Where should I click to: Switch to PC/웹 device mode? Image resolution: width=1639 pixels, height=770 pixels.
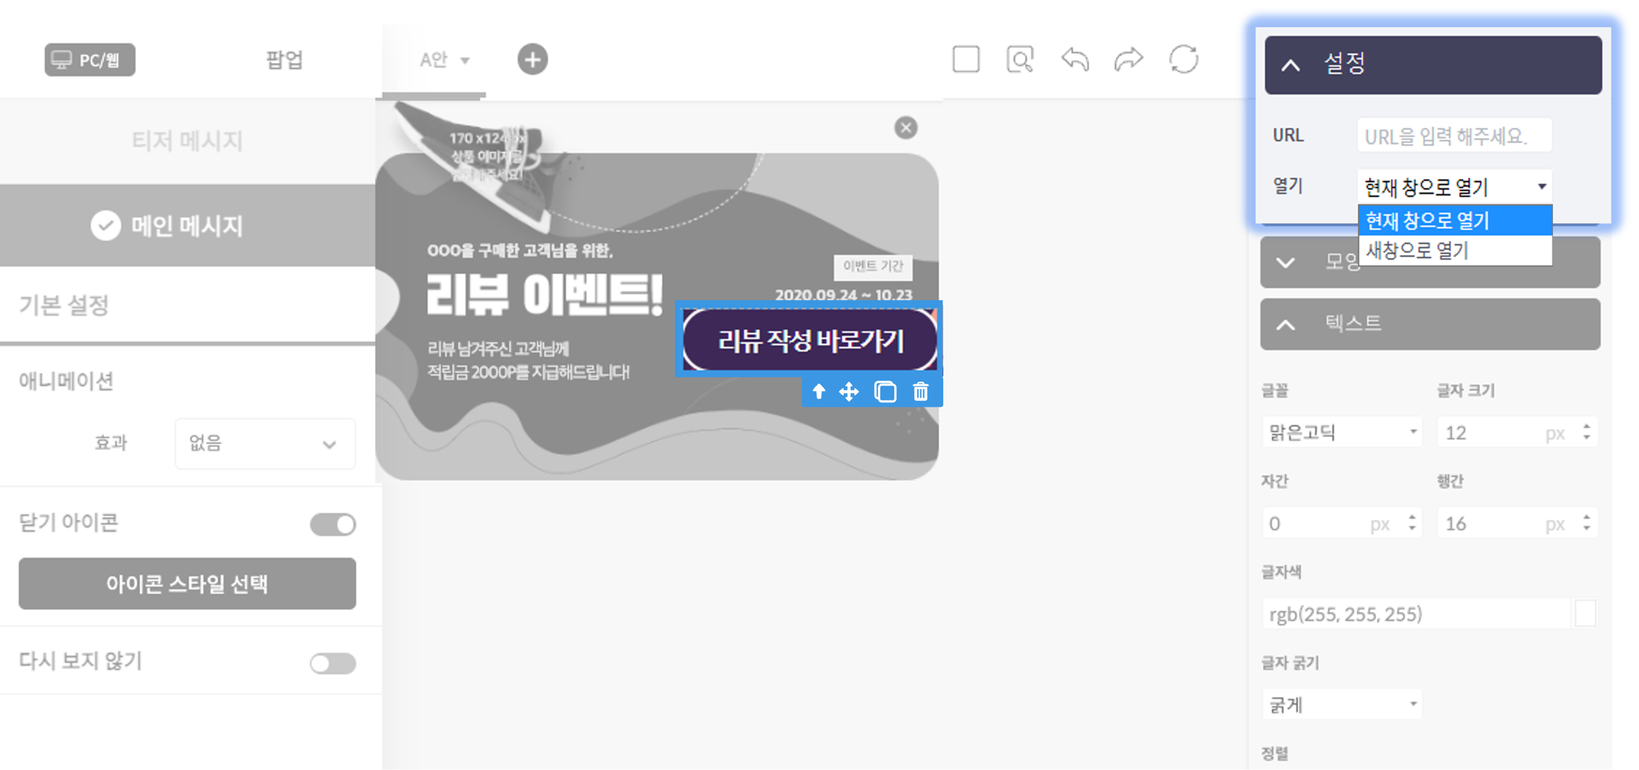click(x=90, y=60)
